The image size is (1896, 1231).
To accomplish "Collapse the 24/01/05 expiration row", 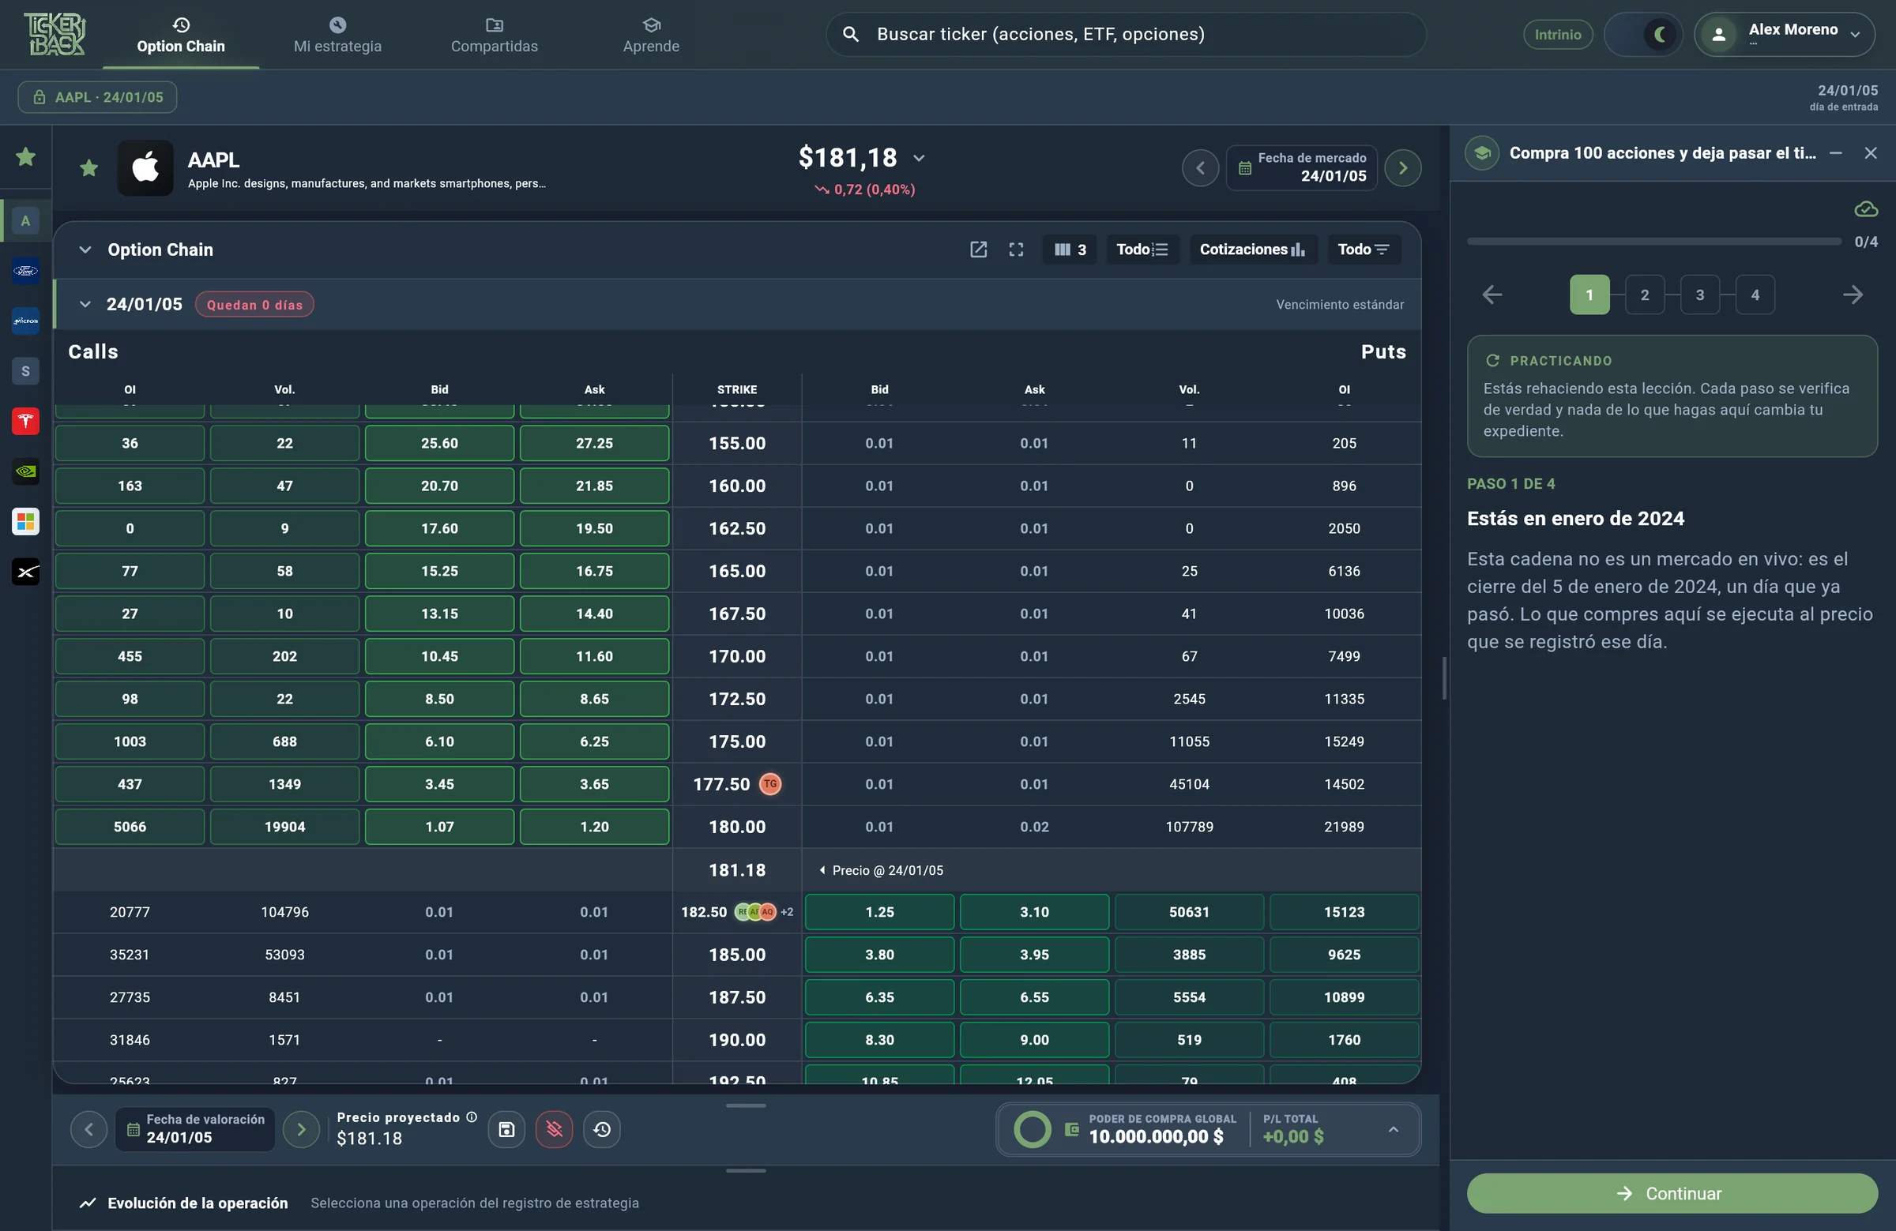I will [x=85, y=304].
